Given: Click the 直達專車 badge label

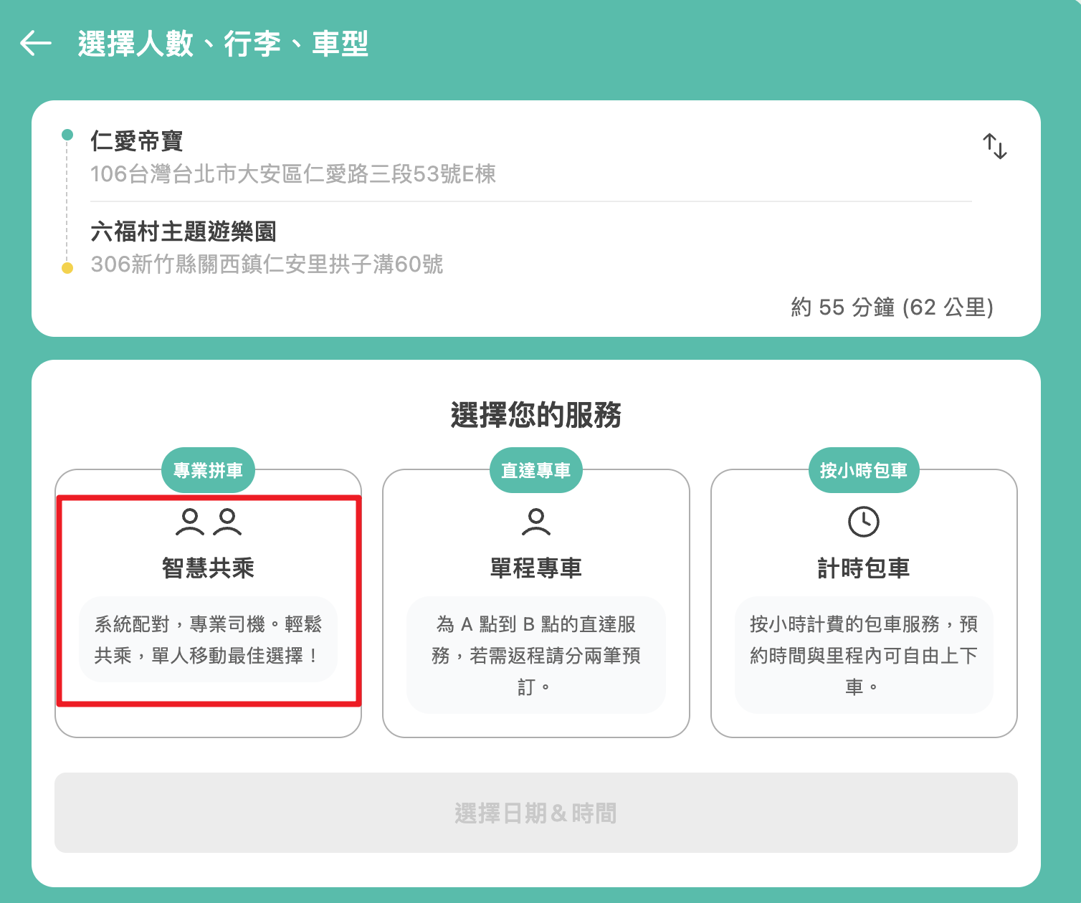Looking at the screenshot, I should 535,470.
